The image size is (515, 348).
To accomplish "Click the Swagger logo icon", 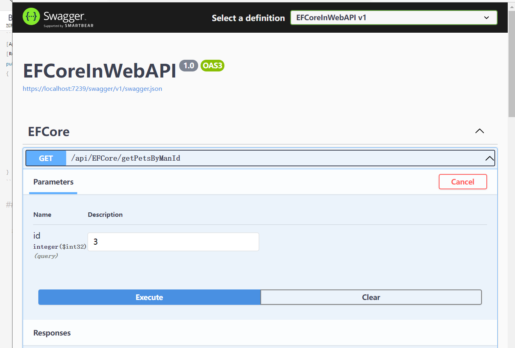I will pyautogui.click(x=31, y=17).
